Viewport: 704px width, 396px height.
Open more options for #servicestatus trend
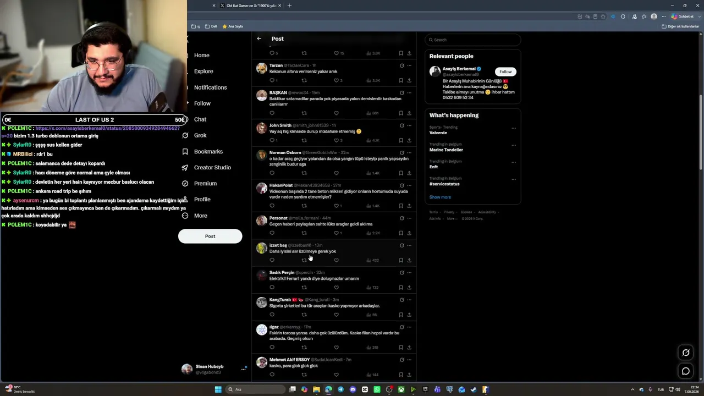514,179
